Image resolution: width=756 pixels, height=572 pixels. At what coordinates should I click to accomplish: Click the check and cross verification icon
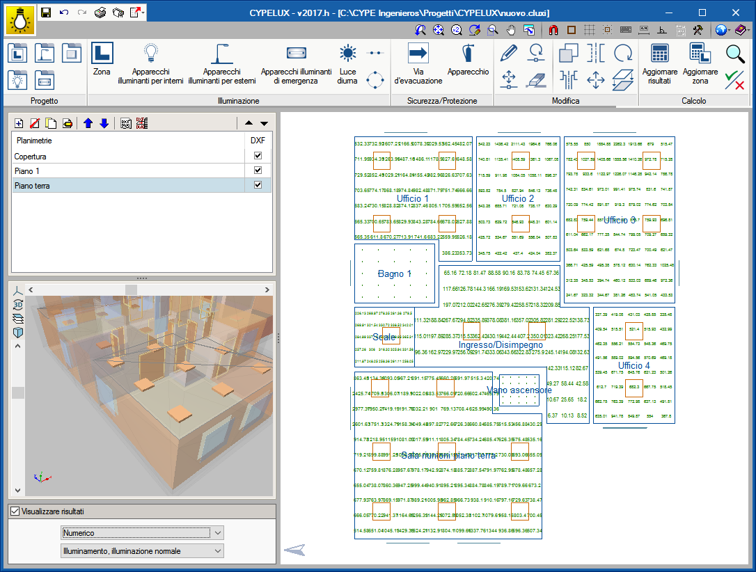click(x=734, y=80)
